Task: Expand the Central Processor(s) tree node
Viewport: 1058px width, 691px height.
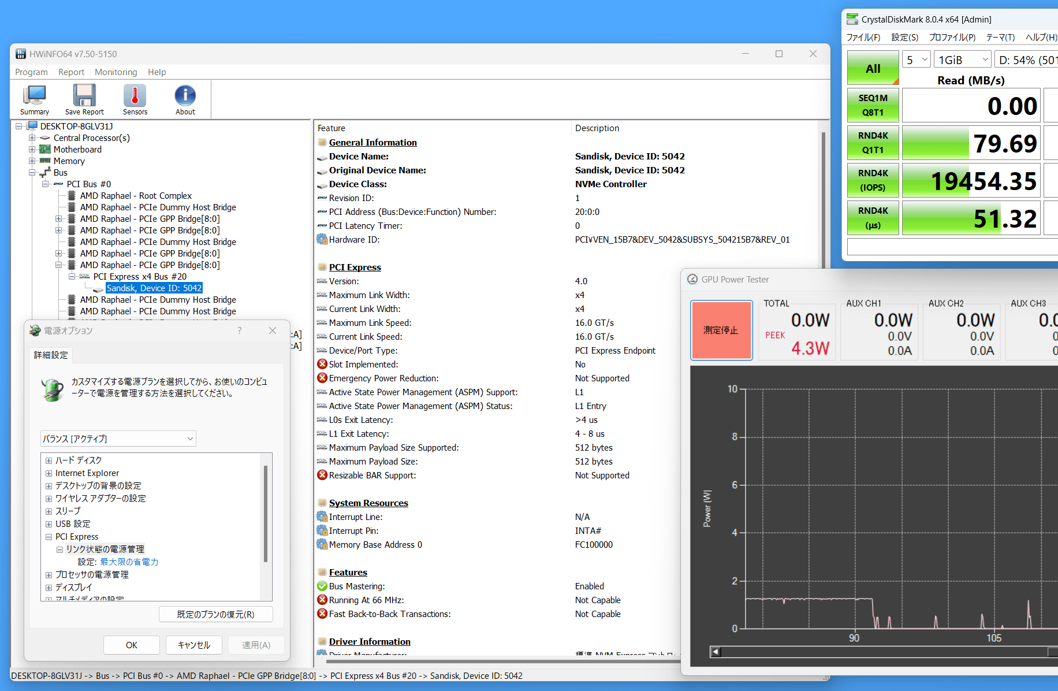Action: pos(33,138)
